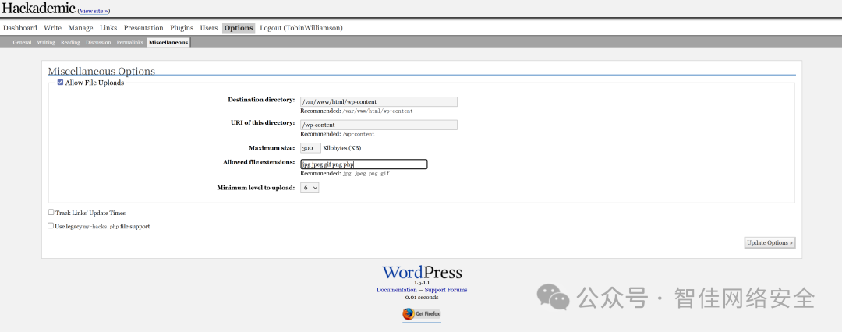This screenshot has height=332, width=842.
Task: Click the Get Firefox badge
Action: (422, 314)
